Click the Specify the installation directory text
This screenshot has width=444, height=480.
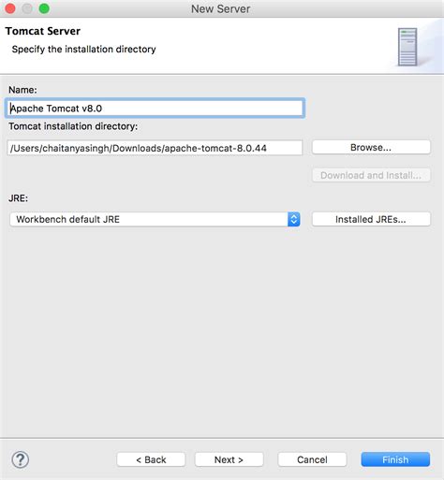tap(83, 50)
